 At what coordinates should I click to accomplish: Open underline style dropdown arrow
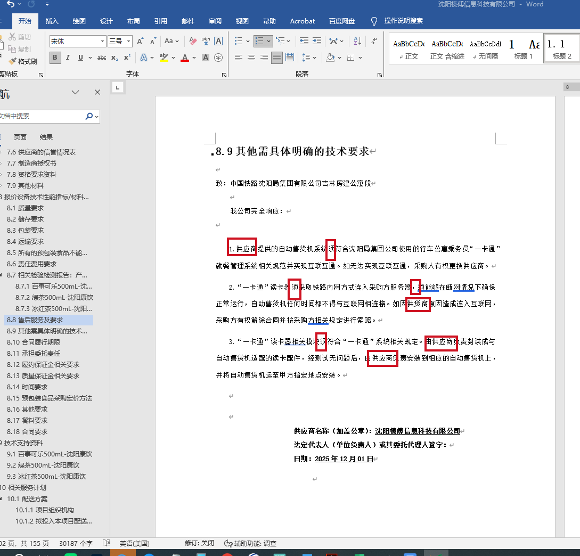tap(90, 58)
